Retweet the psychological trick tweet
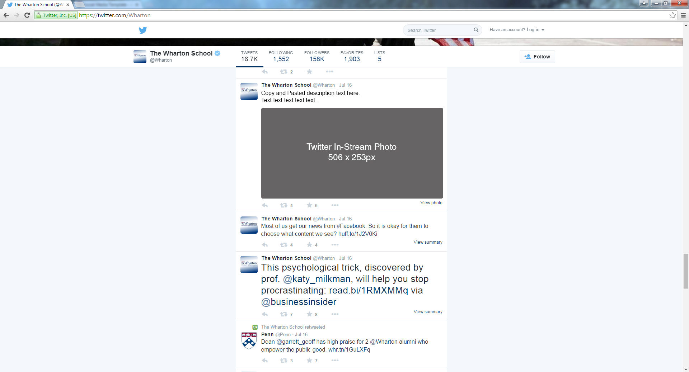 click(x=283, y=314)
